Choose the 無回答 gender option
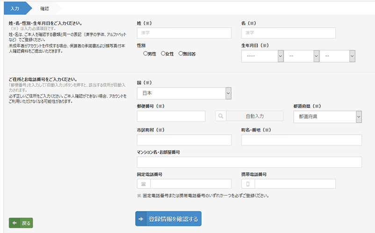 180,54
